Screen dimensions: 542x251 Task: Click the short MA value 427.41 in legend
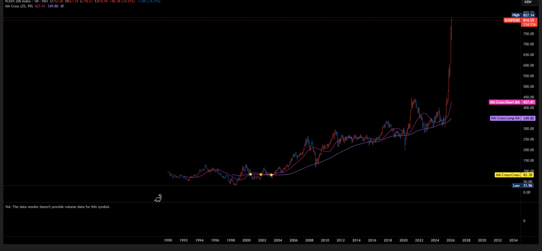tap(40, 6)
